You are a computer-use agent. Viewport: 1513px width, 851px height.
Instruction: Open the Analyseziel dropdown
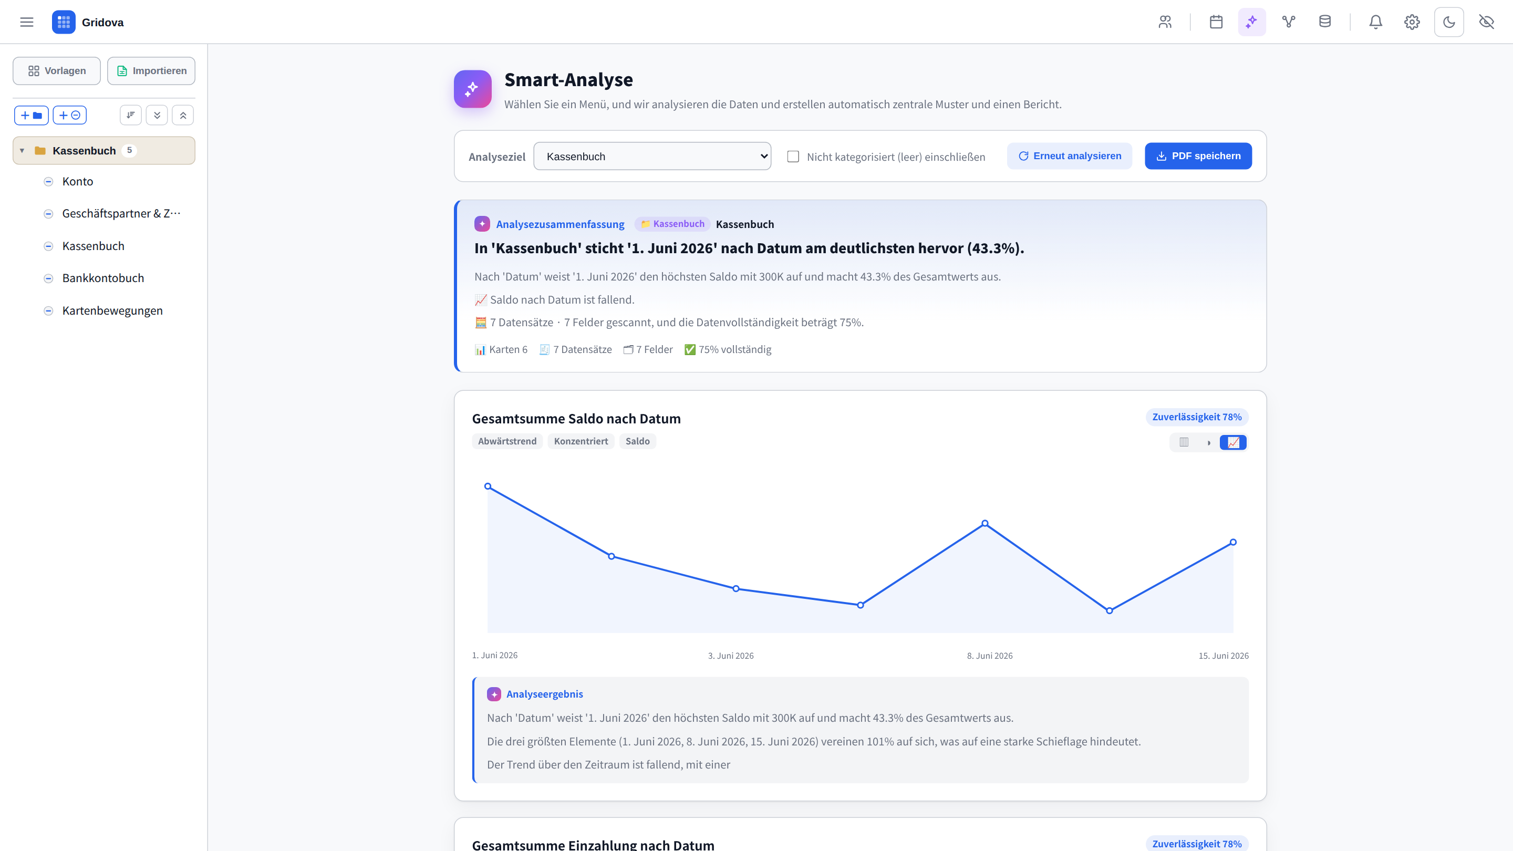coord(652,156)
